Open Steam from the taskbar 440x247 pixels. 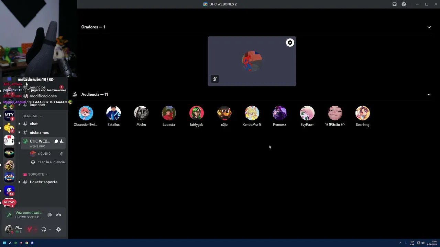pos(10,243)
